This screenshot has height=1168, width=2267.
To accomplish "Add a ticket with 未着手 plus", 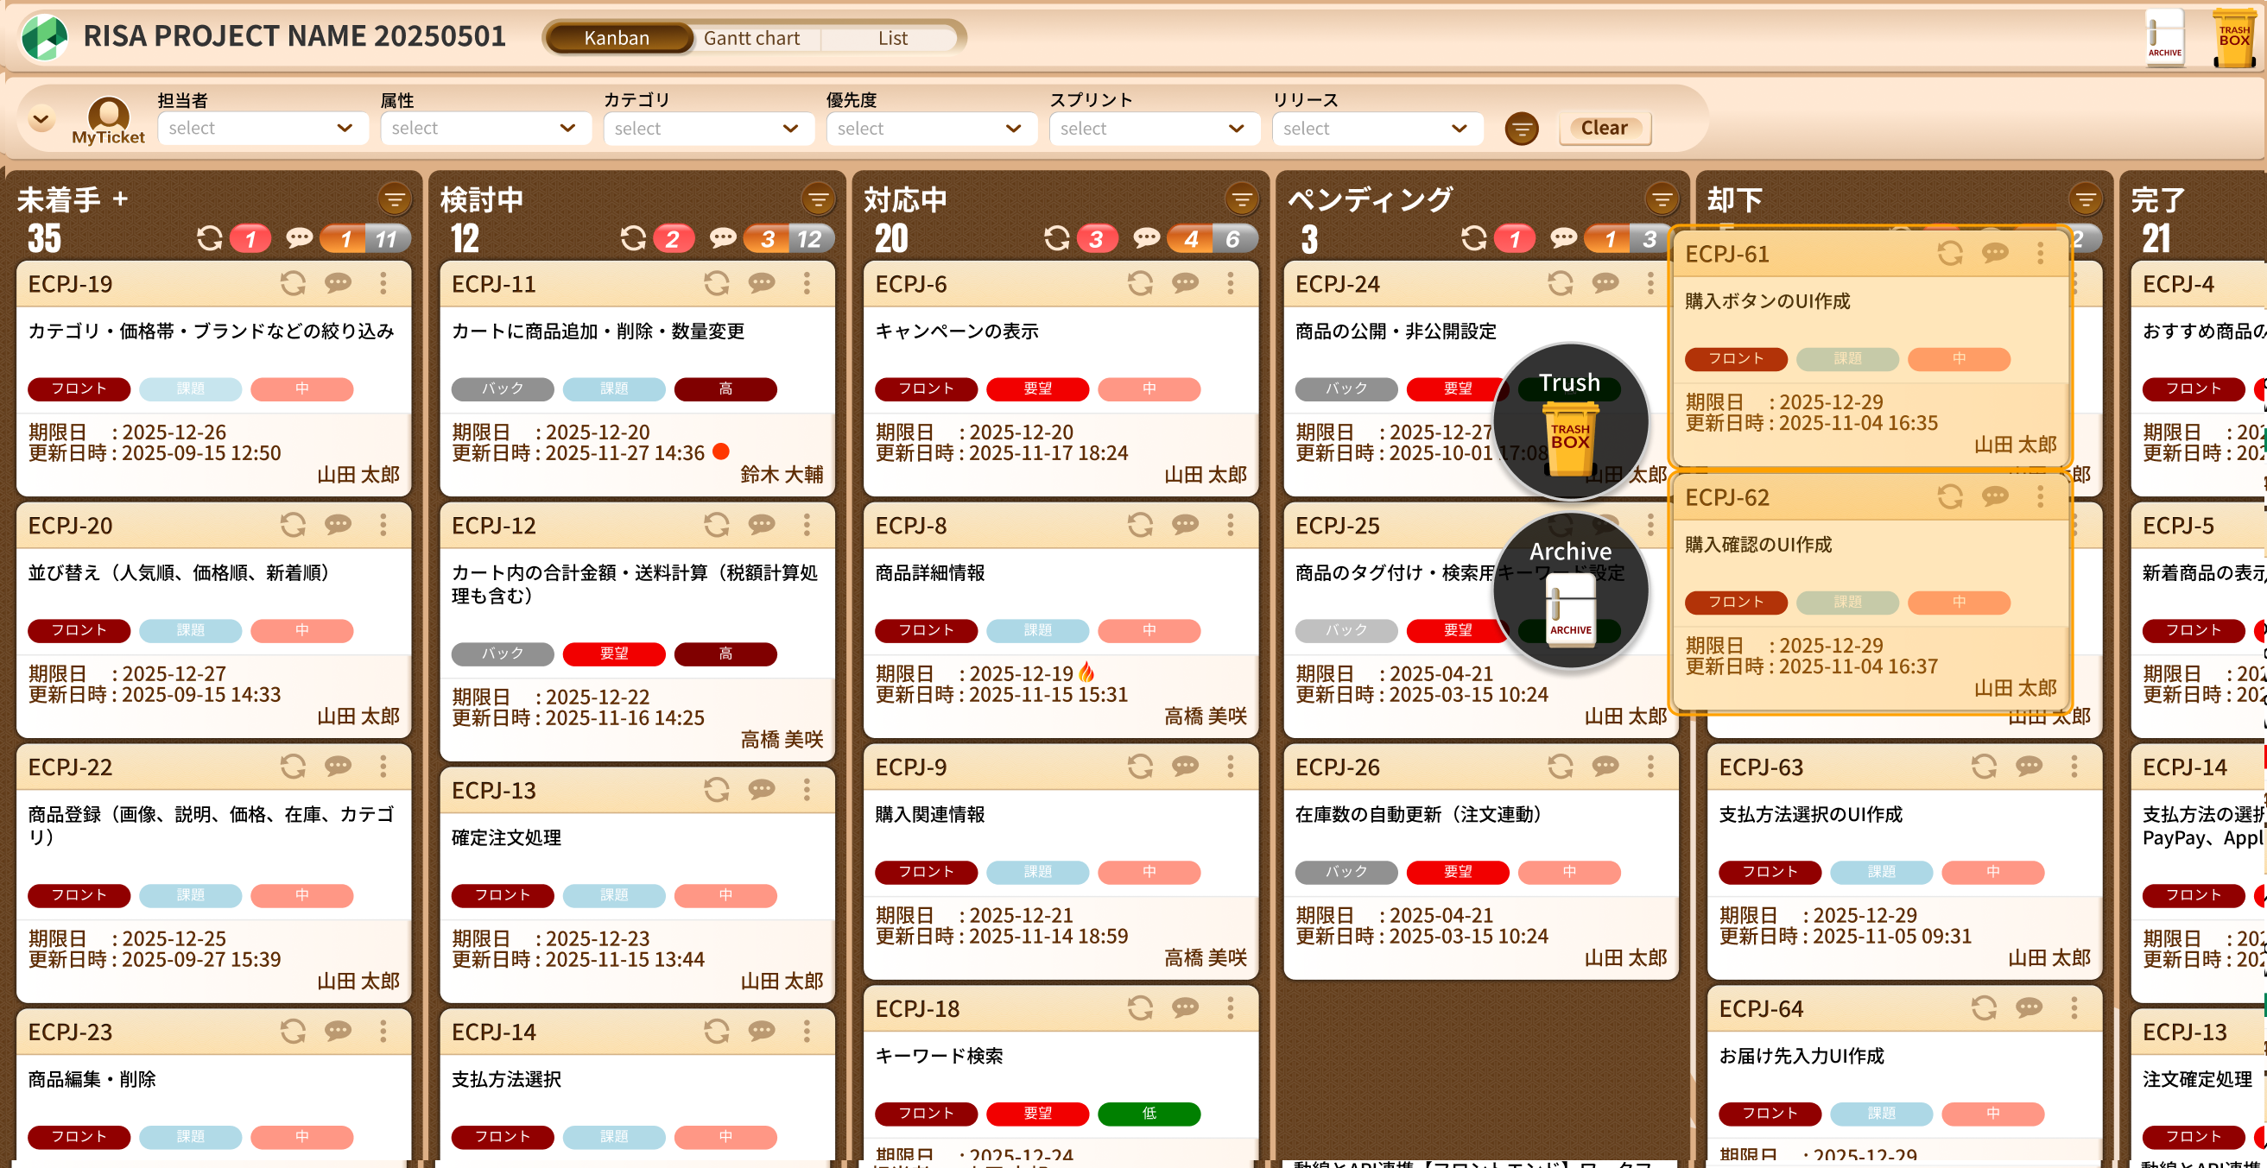I will click(121, 199).
